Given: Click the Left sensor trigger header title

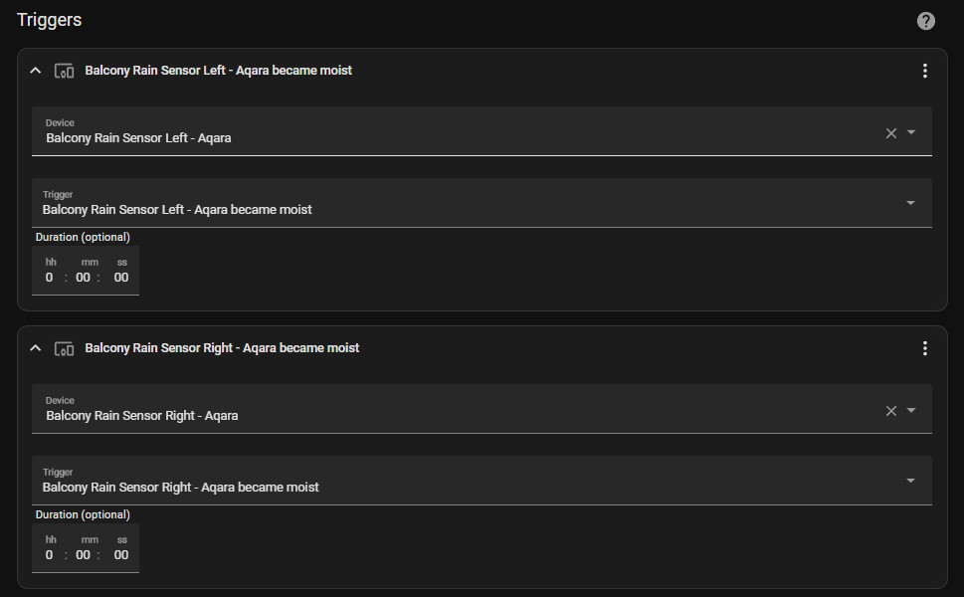Looking at the screenshot, I should tap(219, 71).
